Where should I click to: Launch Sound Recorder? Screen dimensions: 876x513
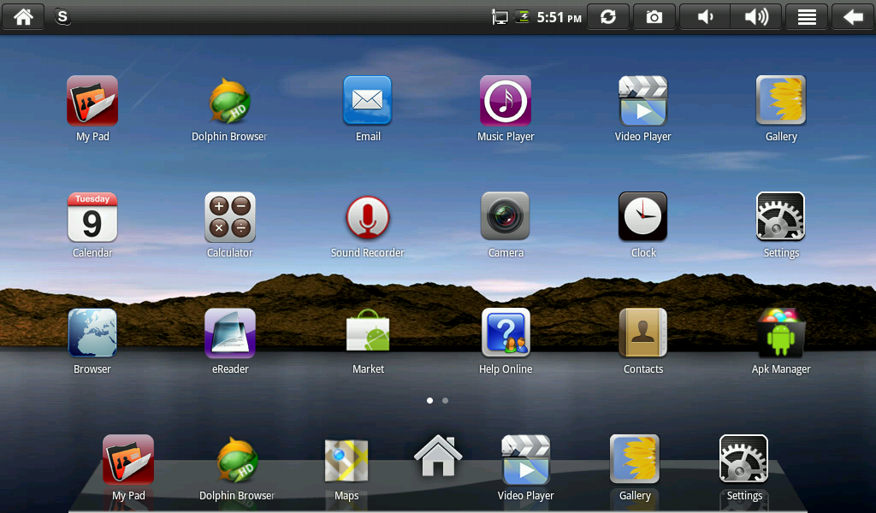click(x=368, y=217)
